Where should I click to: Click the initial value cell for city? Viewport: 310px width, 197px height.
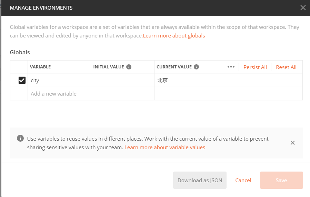(x=122, y=80)
